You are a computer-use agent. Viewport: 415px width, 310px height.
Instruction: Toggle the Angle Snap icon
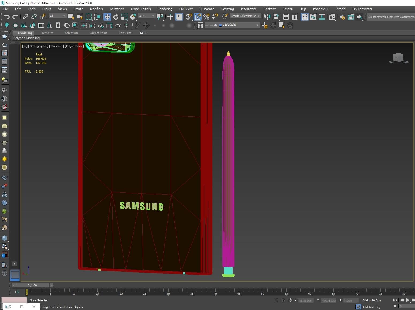(198, 17)
